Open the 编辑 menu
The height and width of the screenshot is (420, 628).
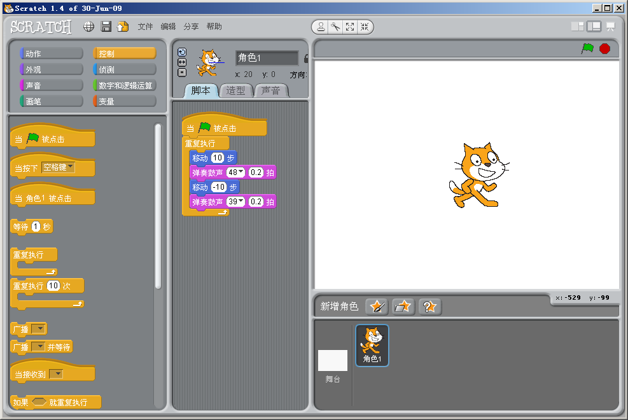168,27
